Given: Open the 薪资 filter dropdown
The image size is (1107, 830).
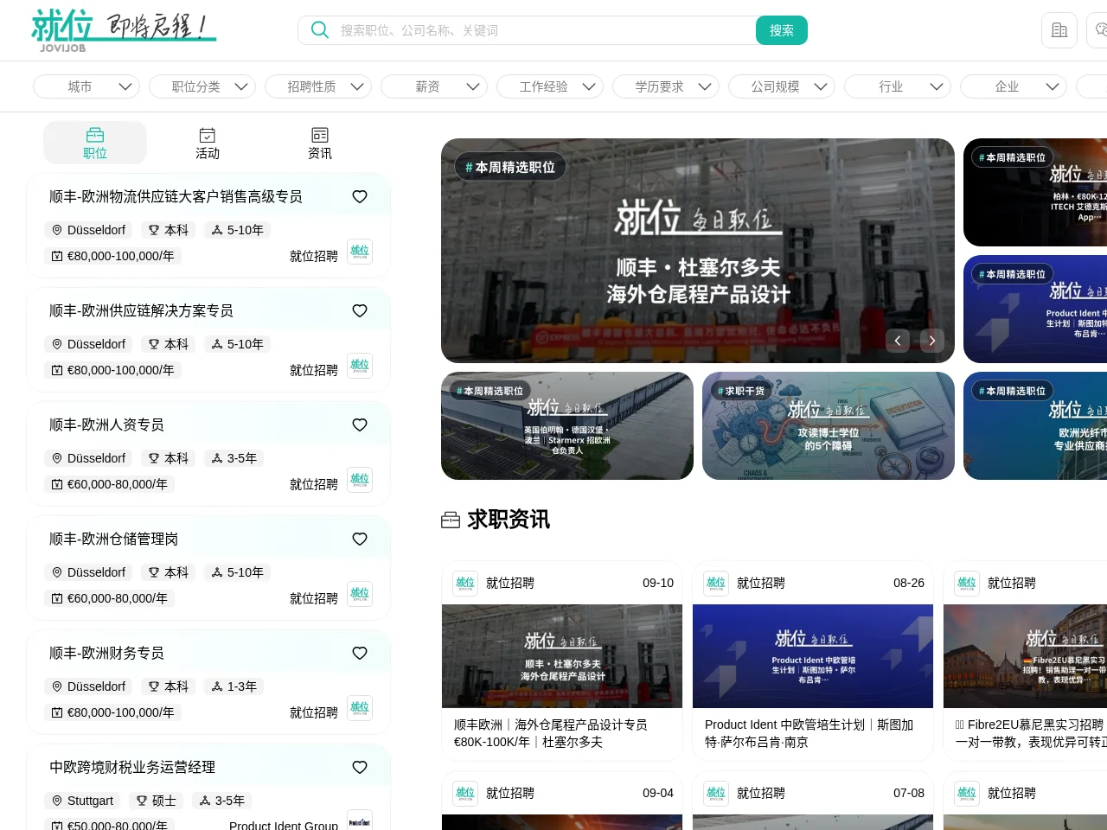Looking at the screenshot, I should pyautogui.click(x=434, y=86).
